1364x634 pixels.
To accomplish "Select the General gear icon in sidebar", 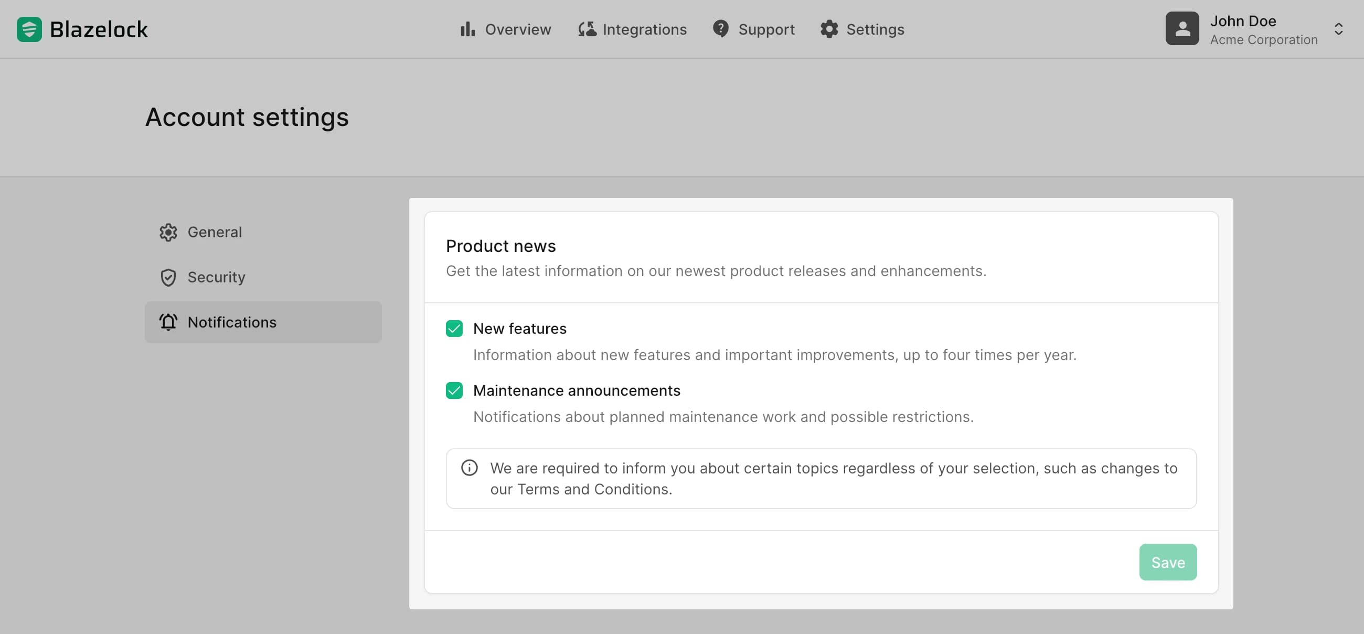I will pyautogui.click(x=168, y=232).
